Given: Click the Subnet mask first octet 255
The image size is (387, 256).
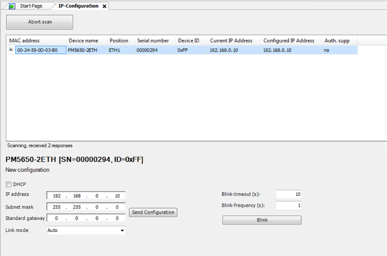Looking at the screenshot, I should 56,207.
